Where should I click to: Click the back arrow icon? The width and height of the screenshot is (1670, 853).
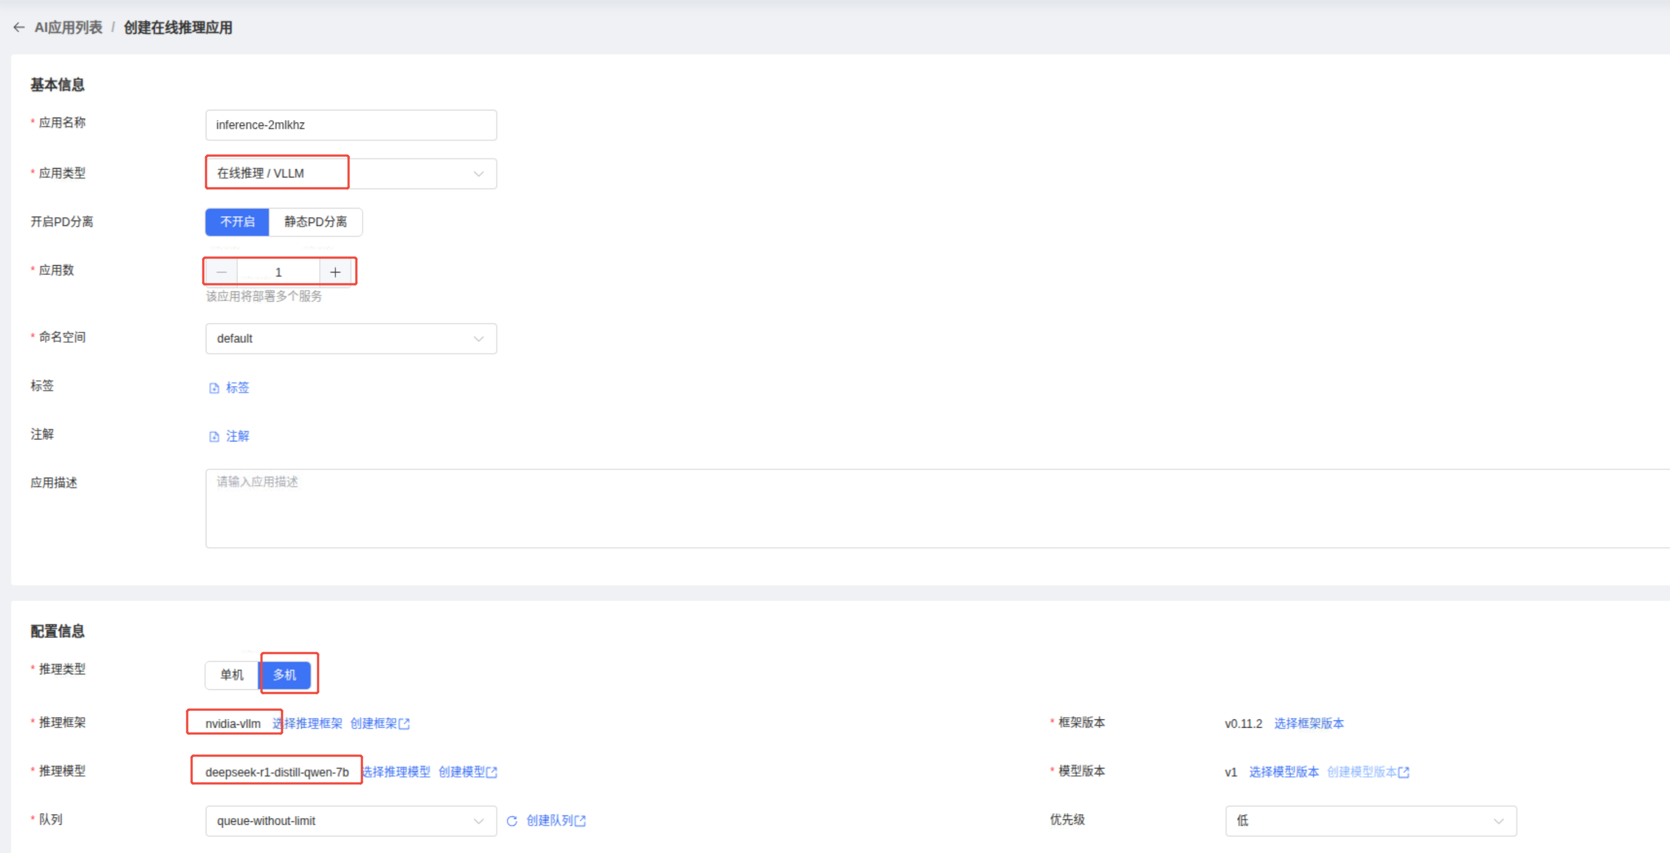coord(19,27)
